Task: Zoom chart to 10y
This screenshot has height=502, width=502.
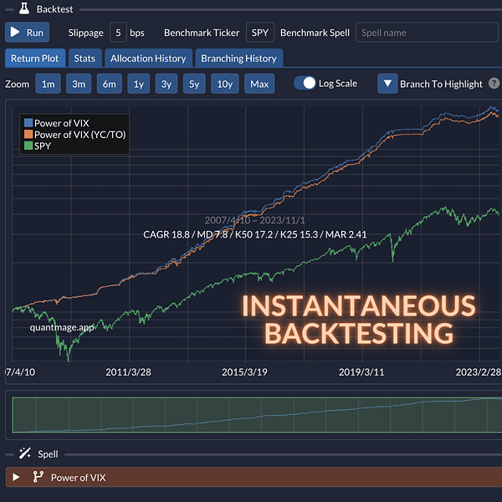Action: [225, 84]
